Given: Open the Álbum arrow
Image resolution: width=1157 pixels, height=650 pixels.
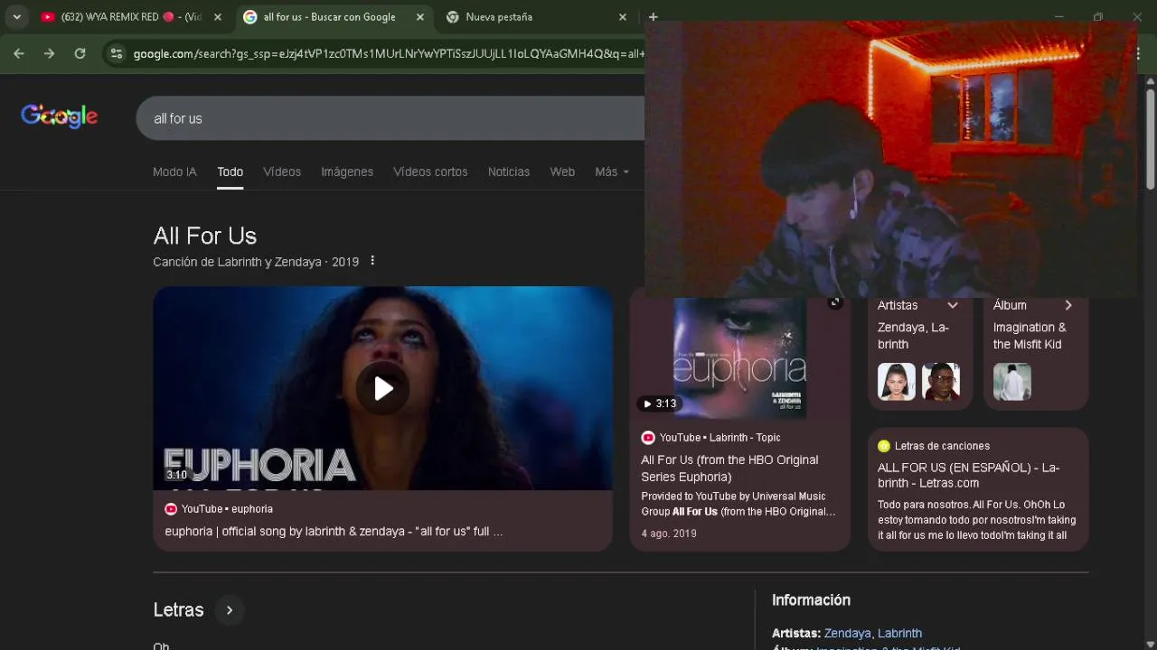Looking at the screenshot, I should click(1068, 305).
